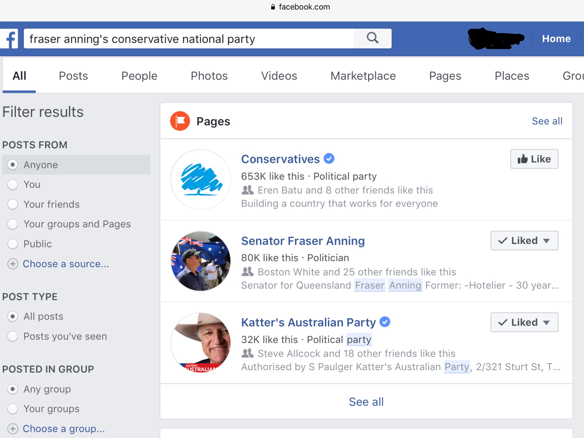Screen dimensions: 584x438
Task: Click the Facebook logo icon
Action: tap(9, 38)
